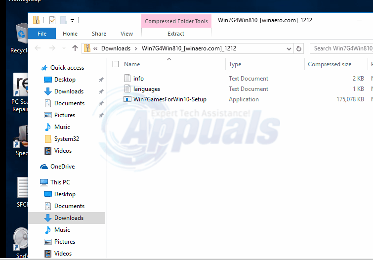Select OneDrive in the navigation pane

point(62,167)
